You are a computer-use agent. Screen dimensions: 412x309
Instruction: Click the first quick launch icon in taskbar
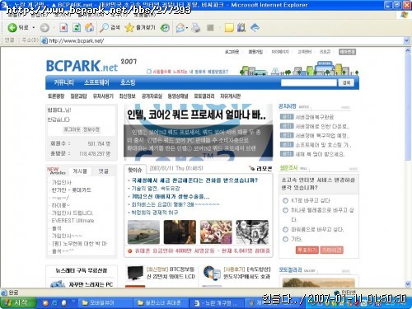click(x=45, y=302)
